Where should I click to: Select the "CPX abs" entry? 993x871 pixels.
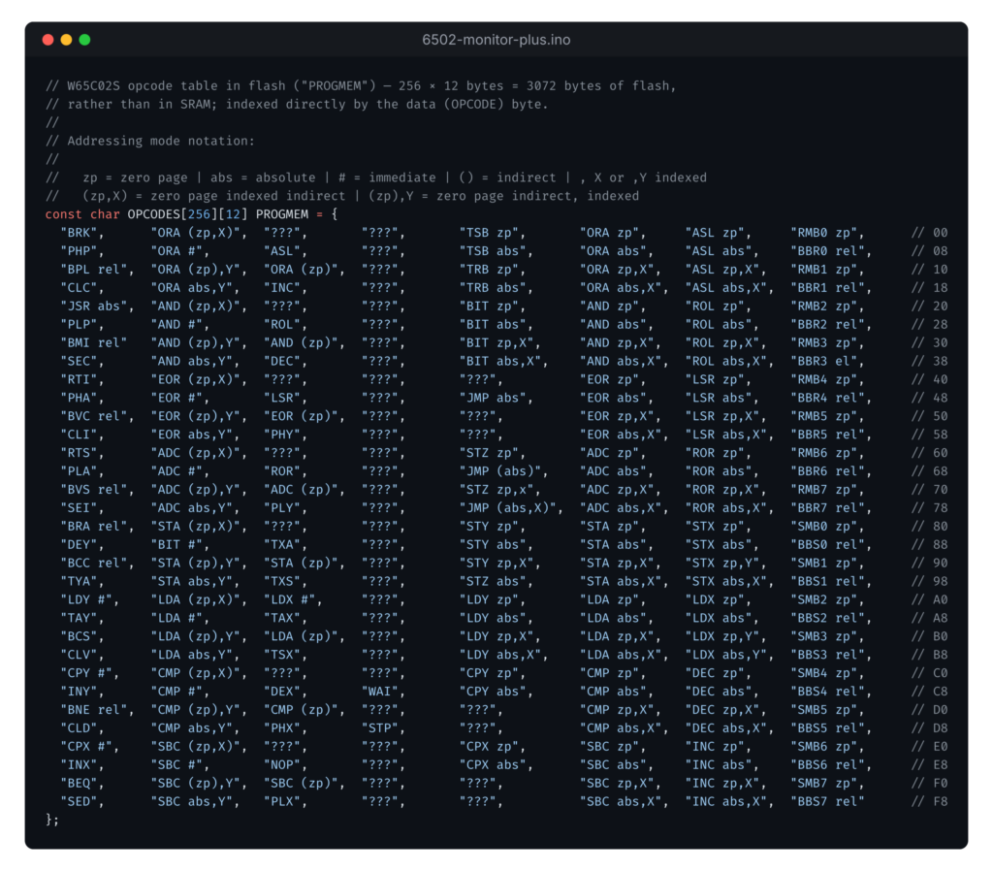click(492, 764)
